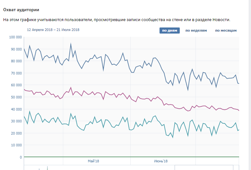Click the '0' y-axis label
The image size is (251, 170).
pos(21,157)
